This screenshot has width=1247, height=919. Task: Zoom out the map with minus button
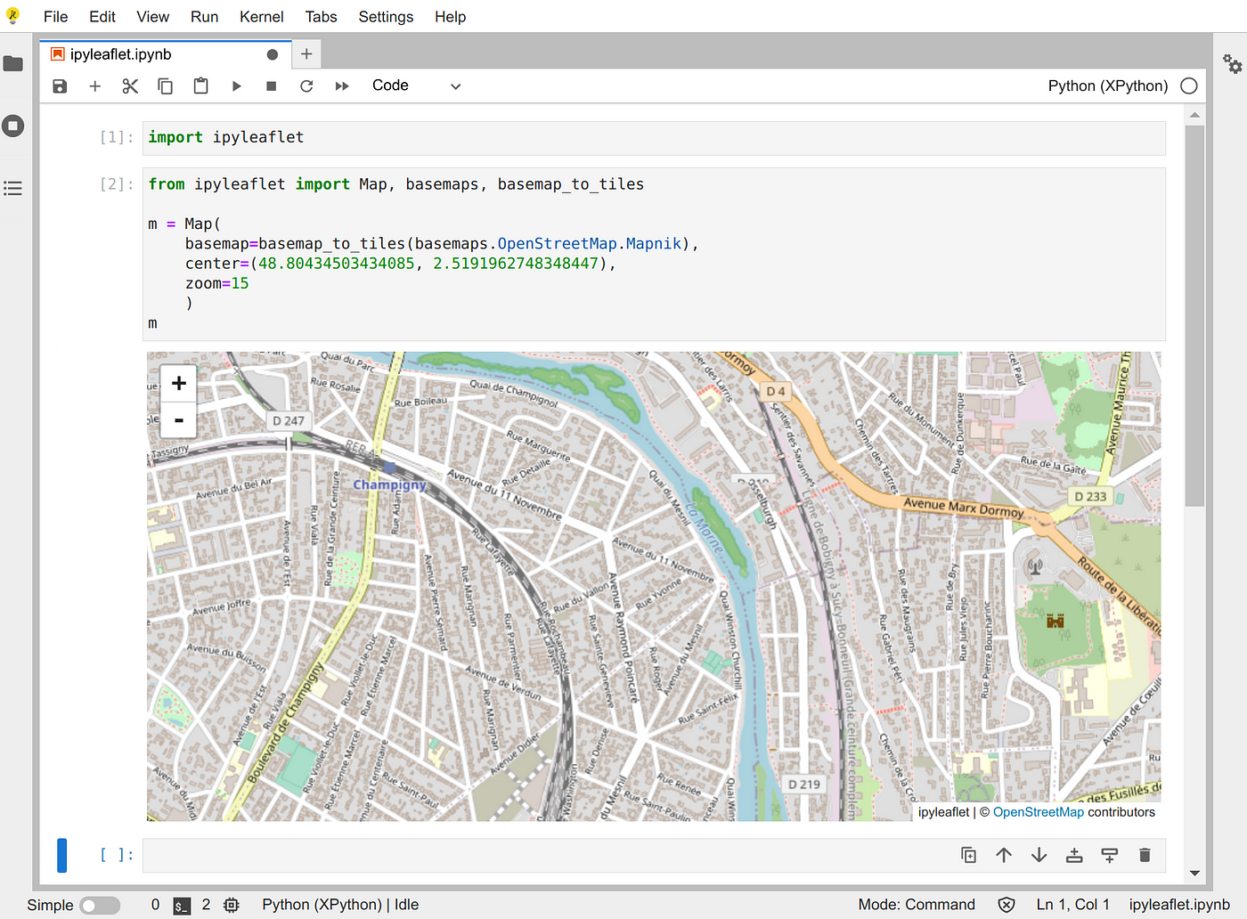[179, 419]
